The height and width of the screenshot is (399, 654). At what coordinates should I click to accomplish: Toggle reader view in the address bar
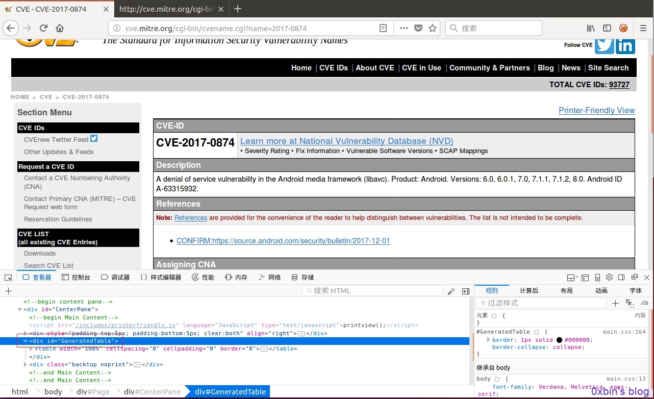[383, 29]
